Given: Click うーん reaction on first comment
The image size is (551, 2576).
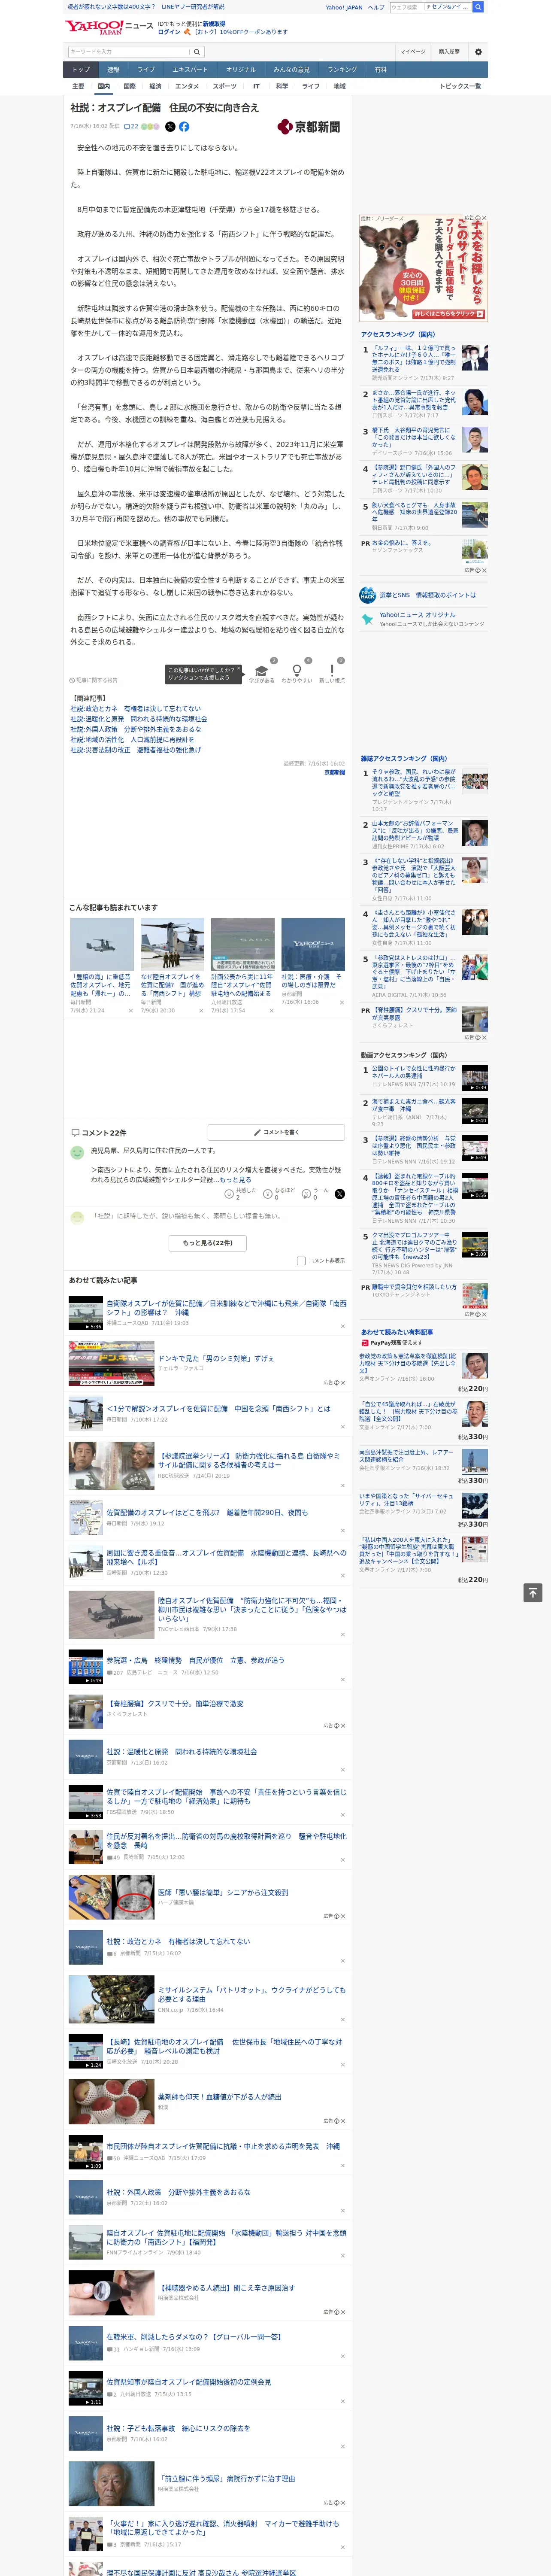Looking at the screenshot, I should [x=316, y=1193].
